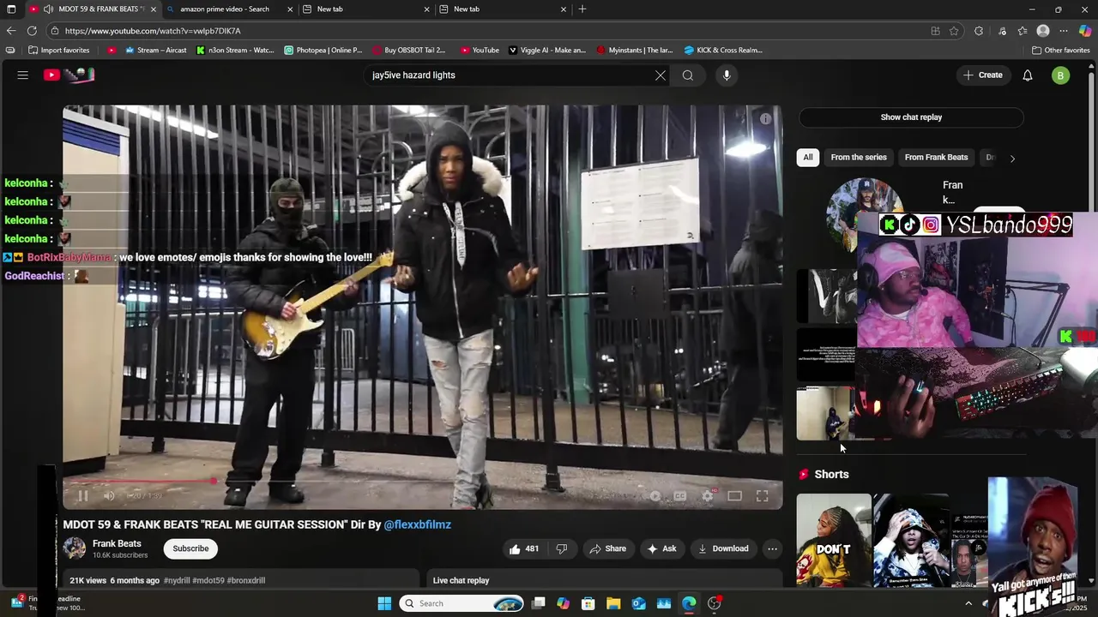Toggle autoplay switch in player
The height and width of the screenshot is (617, 1098).
click(655, 495)
